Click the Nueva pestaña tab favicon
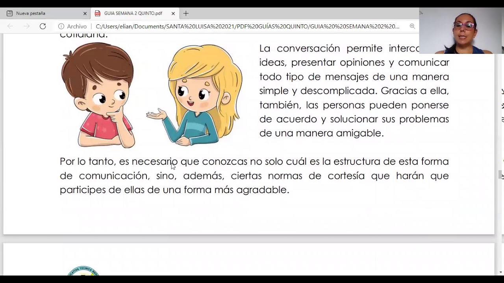The image size is (504, 283). [x=9, y=13]
